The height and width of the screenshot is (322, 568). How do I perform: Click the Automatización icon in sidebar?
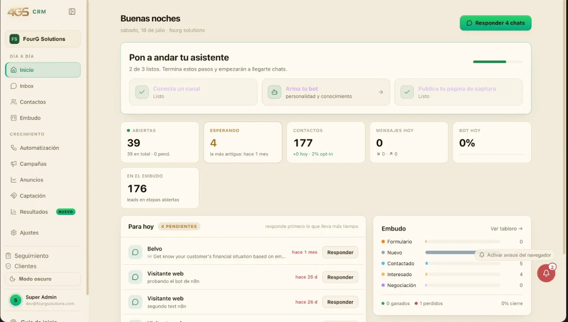(14, 148)
